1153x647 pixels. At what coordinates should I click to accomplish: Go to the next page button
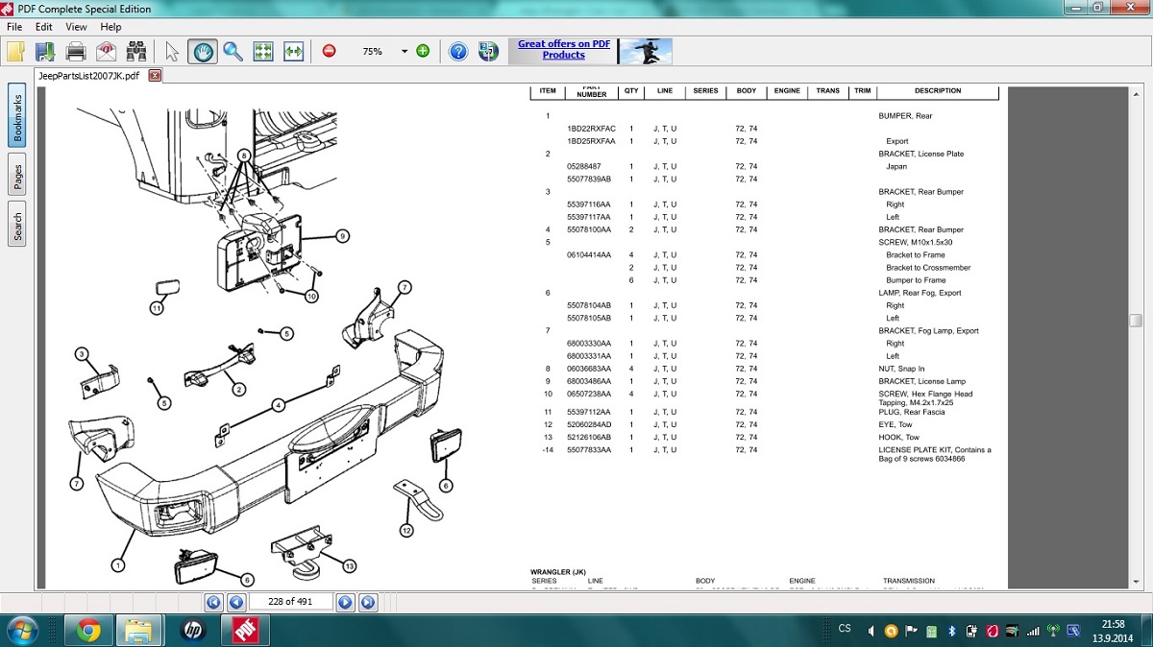pyautogui.click(x=345, y=602)
